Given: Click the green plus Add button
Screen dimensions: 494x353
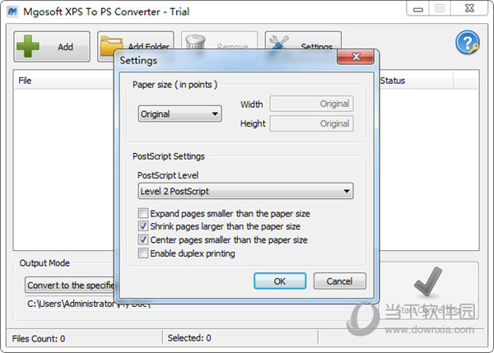Looking at the screenshot, I should point(52,47).
